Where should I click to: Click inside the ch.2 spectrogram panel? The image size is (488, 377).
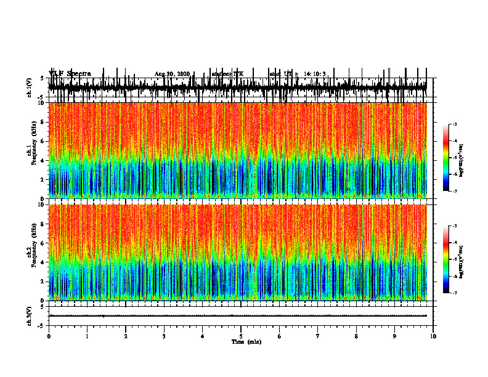[x=237, y=253]
